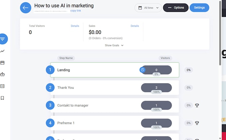Click the page vertical scrollbar
This screenshot has height=140, width=226.
tap(220, 33)
